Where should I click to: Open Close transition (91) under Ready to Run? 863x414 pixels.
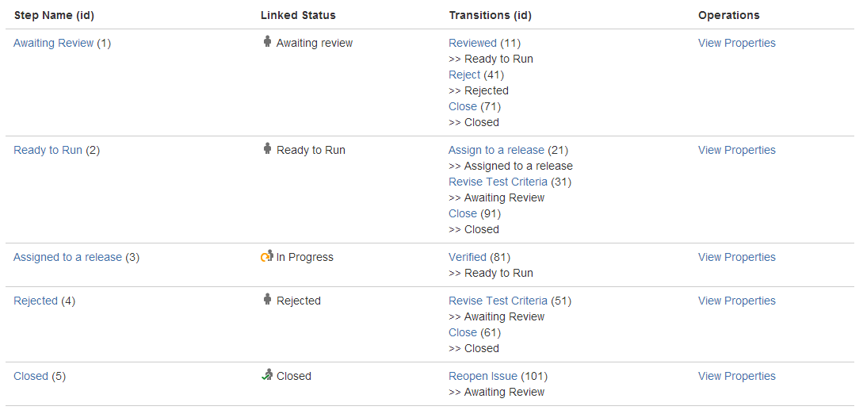click(463, 213)
